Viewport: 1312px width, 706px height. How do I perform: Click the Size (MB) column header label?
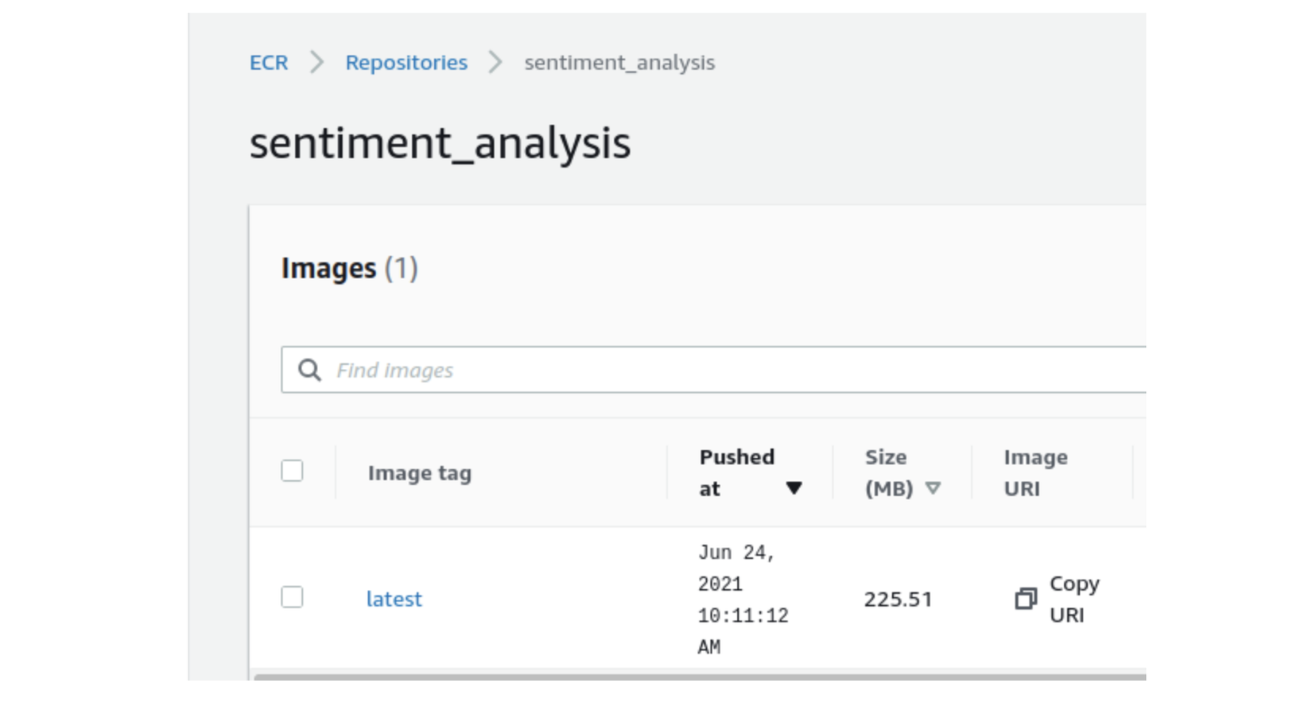(887, 473)
